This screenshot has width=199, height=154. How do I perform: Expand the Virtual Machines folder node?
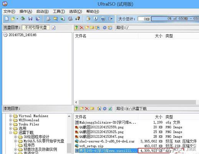[x=10, y=116]
